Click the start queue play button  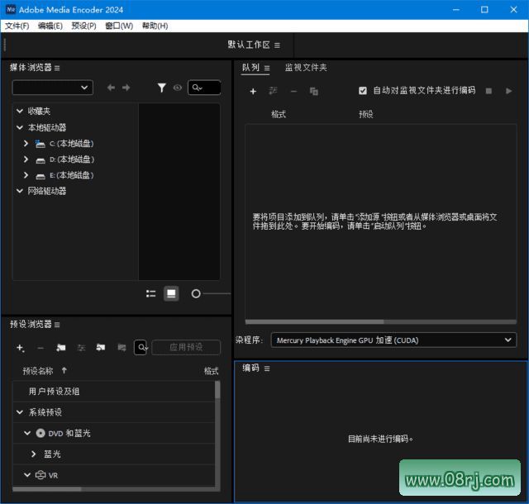point(509,91)
